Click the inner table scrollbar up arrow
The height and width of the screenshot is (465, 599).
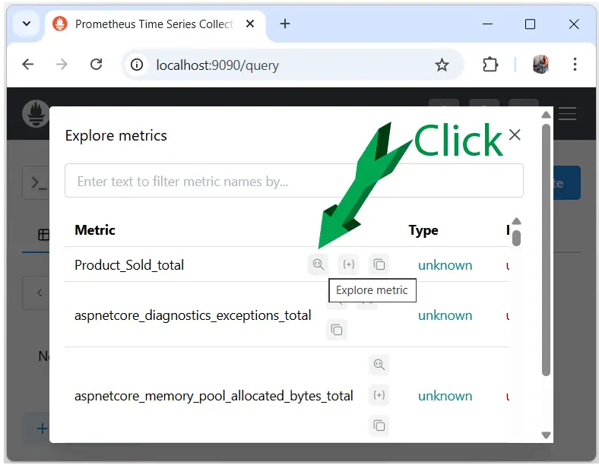(516, 221)
